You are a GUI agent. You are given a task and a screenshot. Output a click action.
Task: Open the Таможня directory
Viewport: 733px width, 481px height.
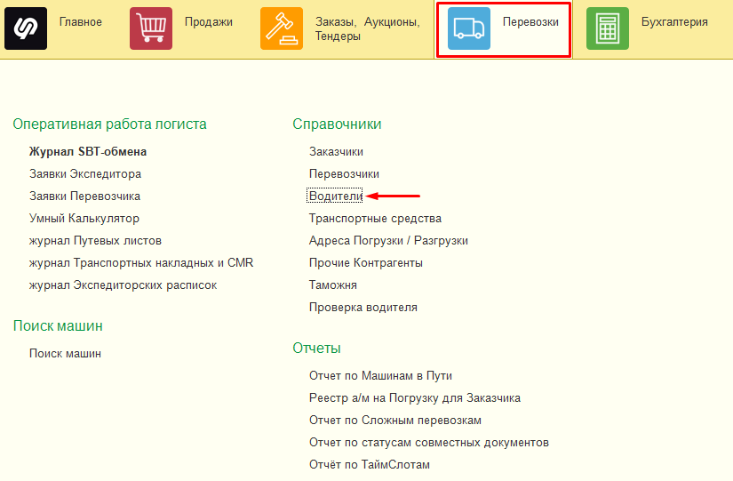(x=333, y=285)
